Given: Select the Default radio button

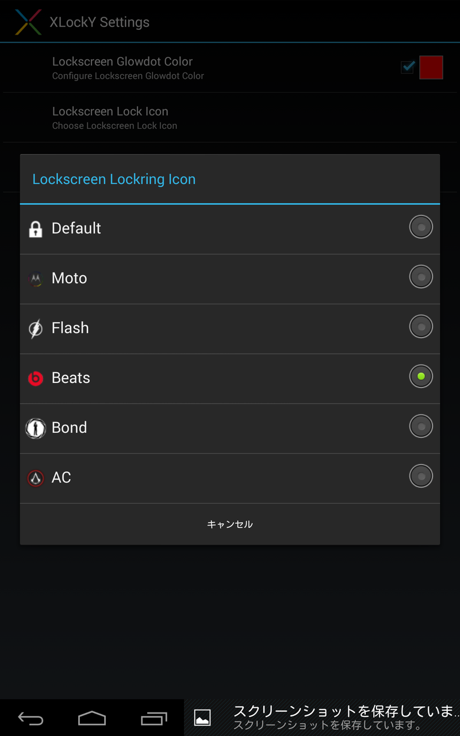Looking at the screenshot, I should [x=421, y=227].
